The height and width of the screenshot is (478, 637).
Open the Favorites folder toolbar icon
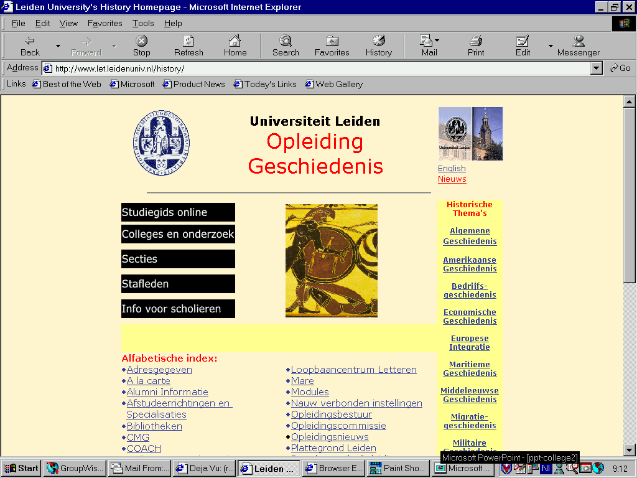(332, 41)
